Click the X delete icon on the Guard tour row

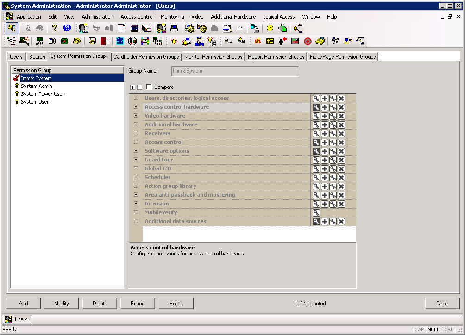point(341,160)
